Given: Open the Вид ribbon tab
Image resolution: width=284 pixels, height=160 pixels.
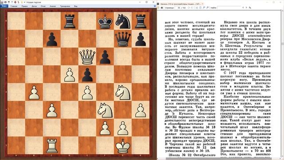Looking at the screenshot, I should coord(76,6).
